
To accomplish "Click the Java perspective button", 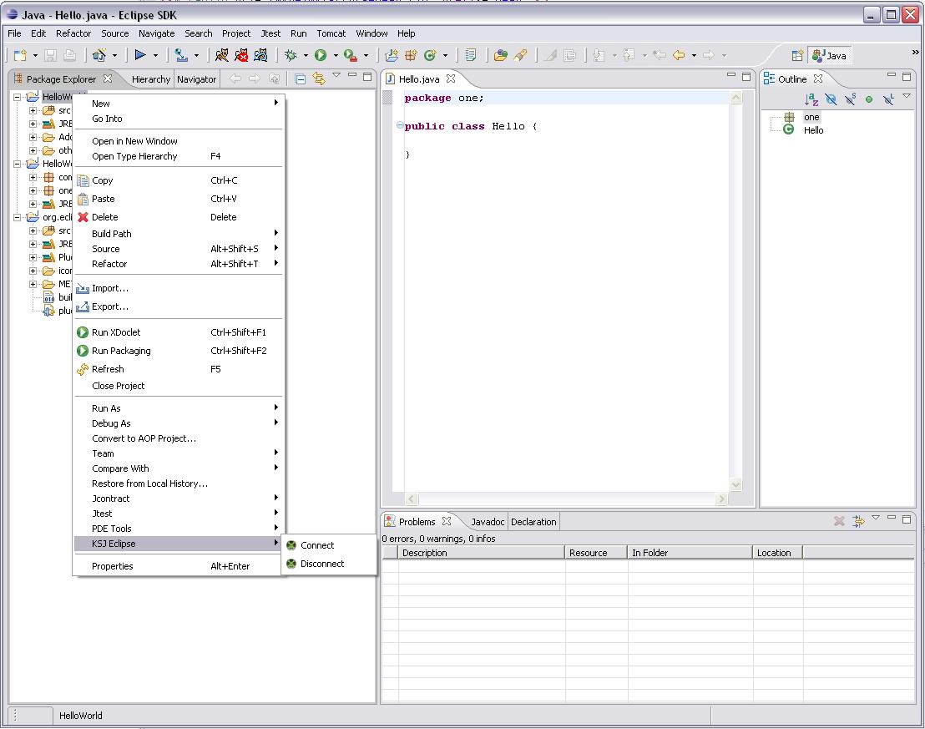I will tap(830, 55).
